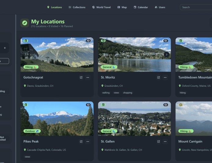Click the Gotschnagrat card title
This screenshot has height=163, width=212.
pos(33,78)
